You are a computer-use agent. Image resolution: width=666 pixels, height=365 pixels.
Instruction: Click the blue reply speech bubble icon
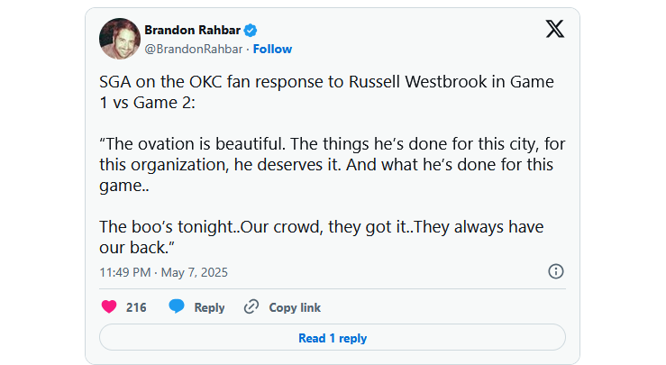pyautogui.click(x=177, y=307)
